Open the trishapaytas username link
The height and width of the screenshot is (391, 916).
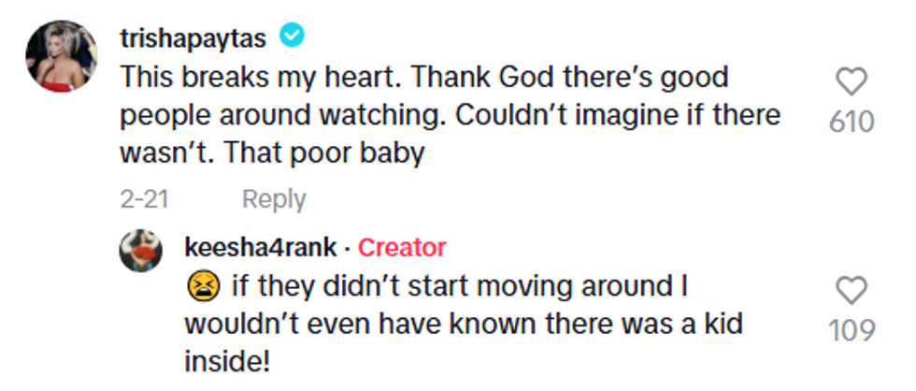(x=193, y=37)
